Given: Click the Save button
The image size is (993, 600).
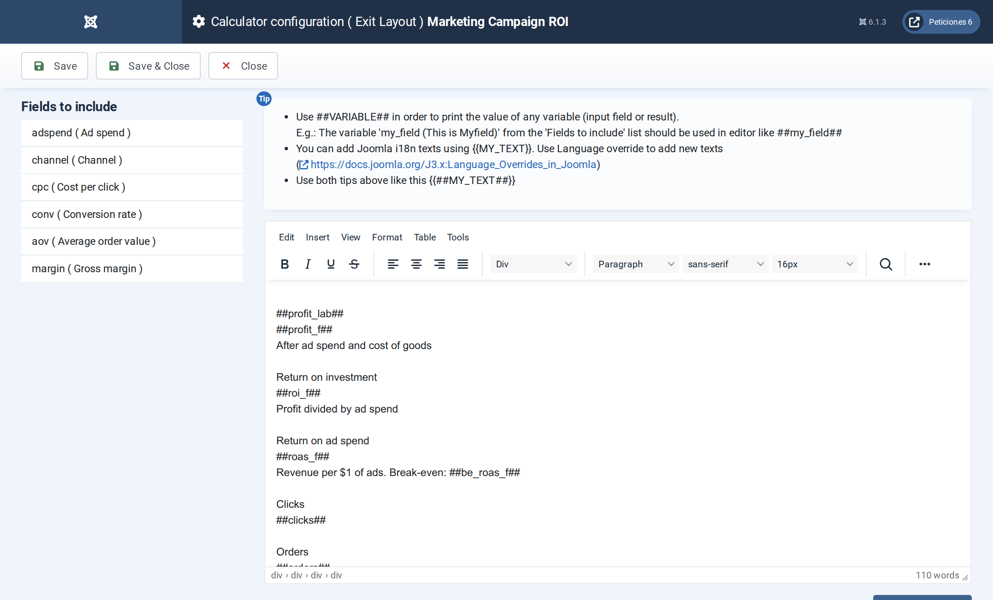Looking at the screenshot, I should pos(55,66).
